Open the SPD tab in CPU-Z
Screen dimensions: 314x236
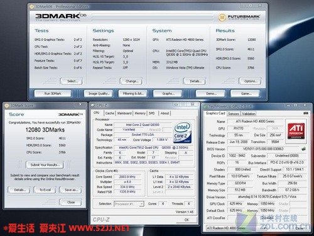tap(152, 113)
